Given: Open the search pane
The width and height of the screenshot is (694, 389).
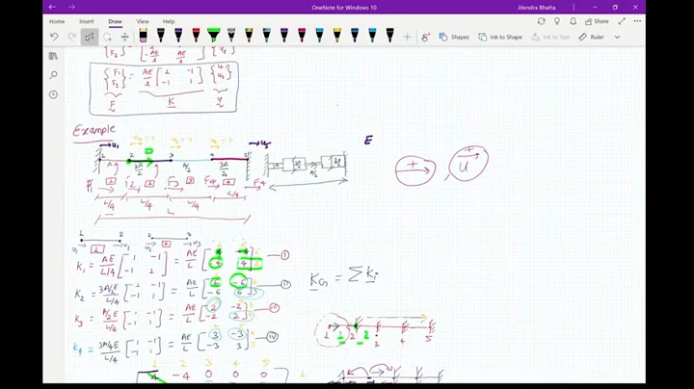Looking at the screenshot, I should [54, 75].
